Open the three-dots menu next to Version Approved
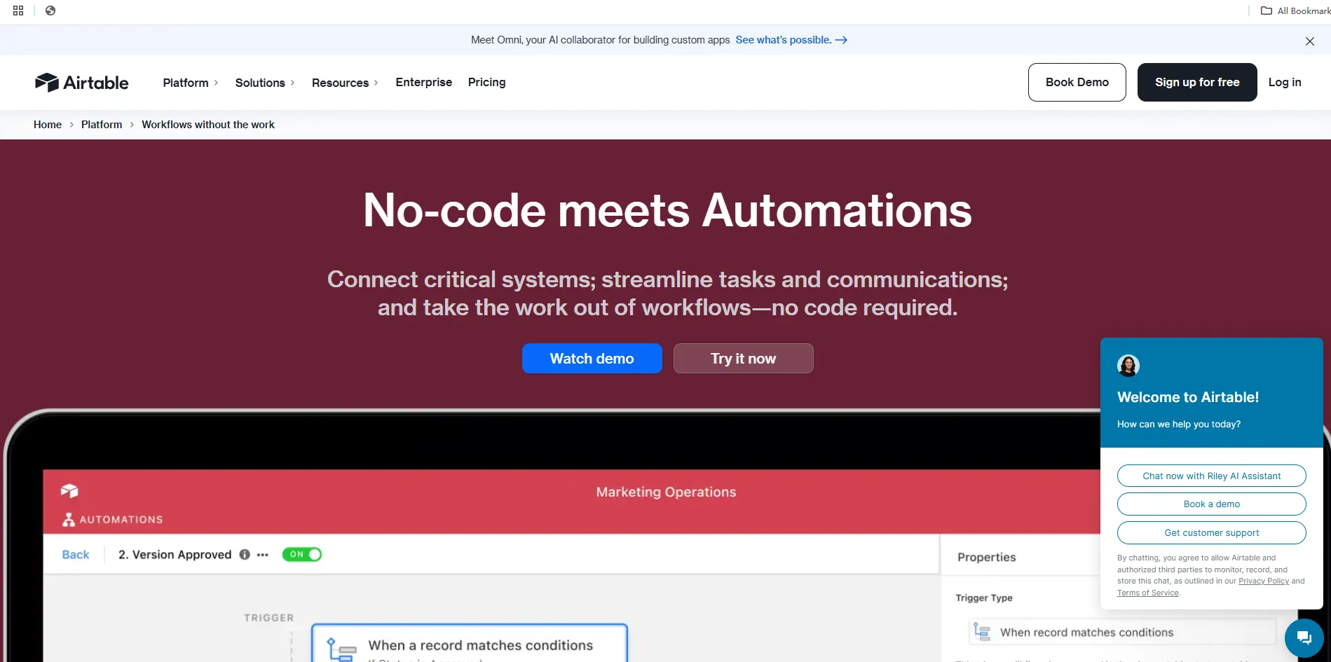This screenshot has width=1331, height=662. tap(263, 555)
